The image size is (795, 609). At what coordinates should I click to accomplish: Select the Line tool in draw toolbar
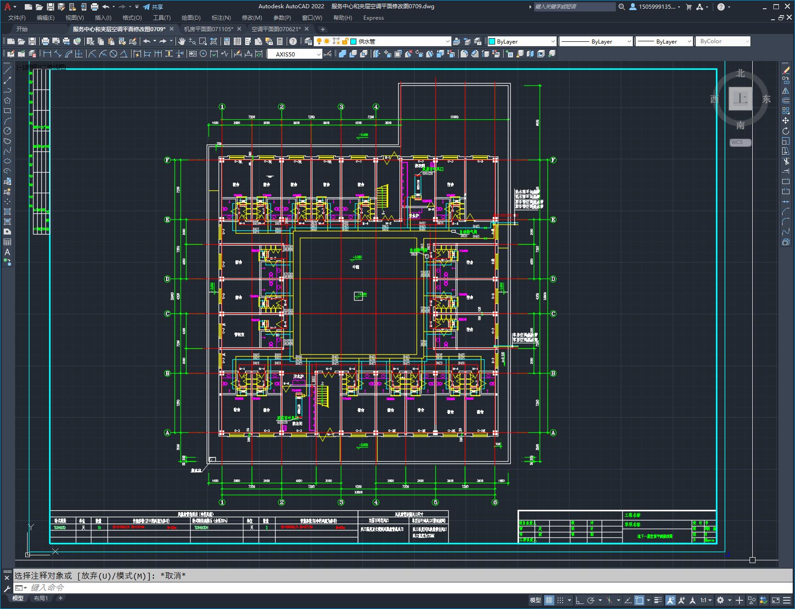(x=7, y=70)
